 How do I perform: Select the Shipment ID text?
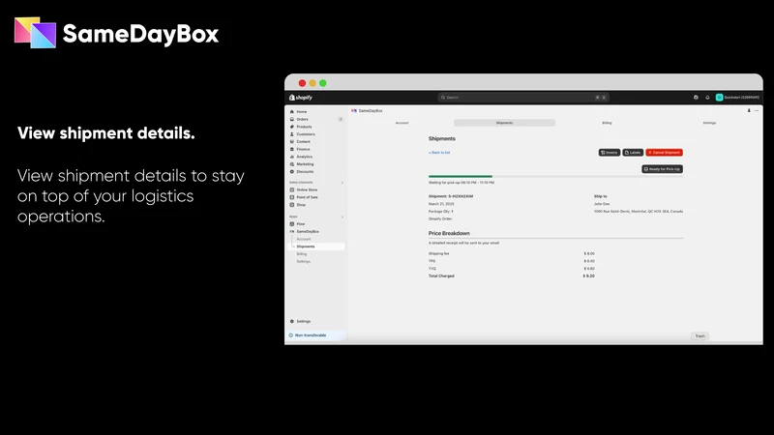point(451,196)
